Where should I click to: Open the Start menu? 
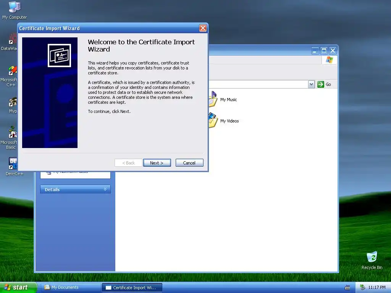(x=18, y=287)
